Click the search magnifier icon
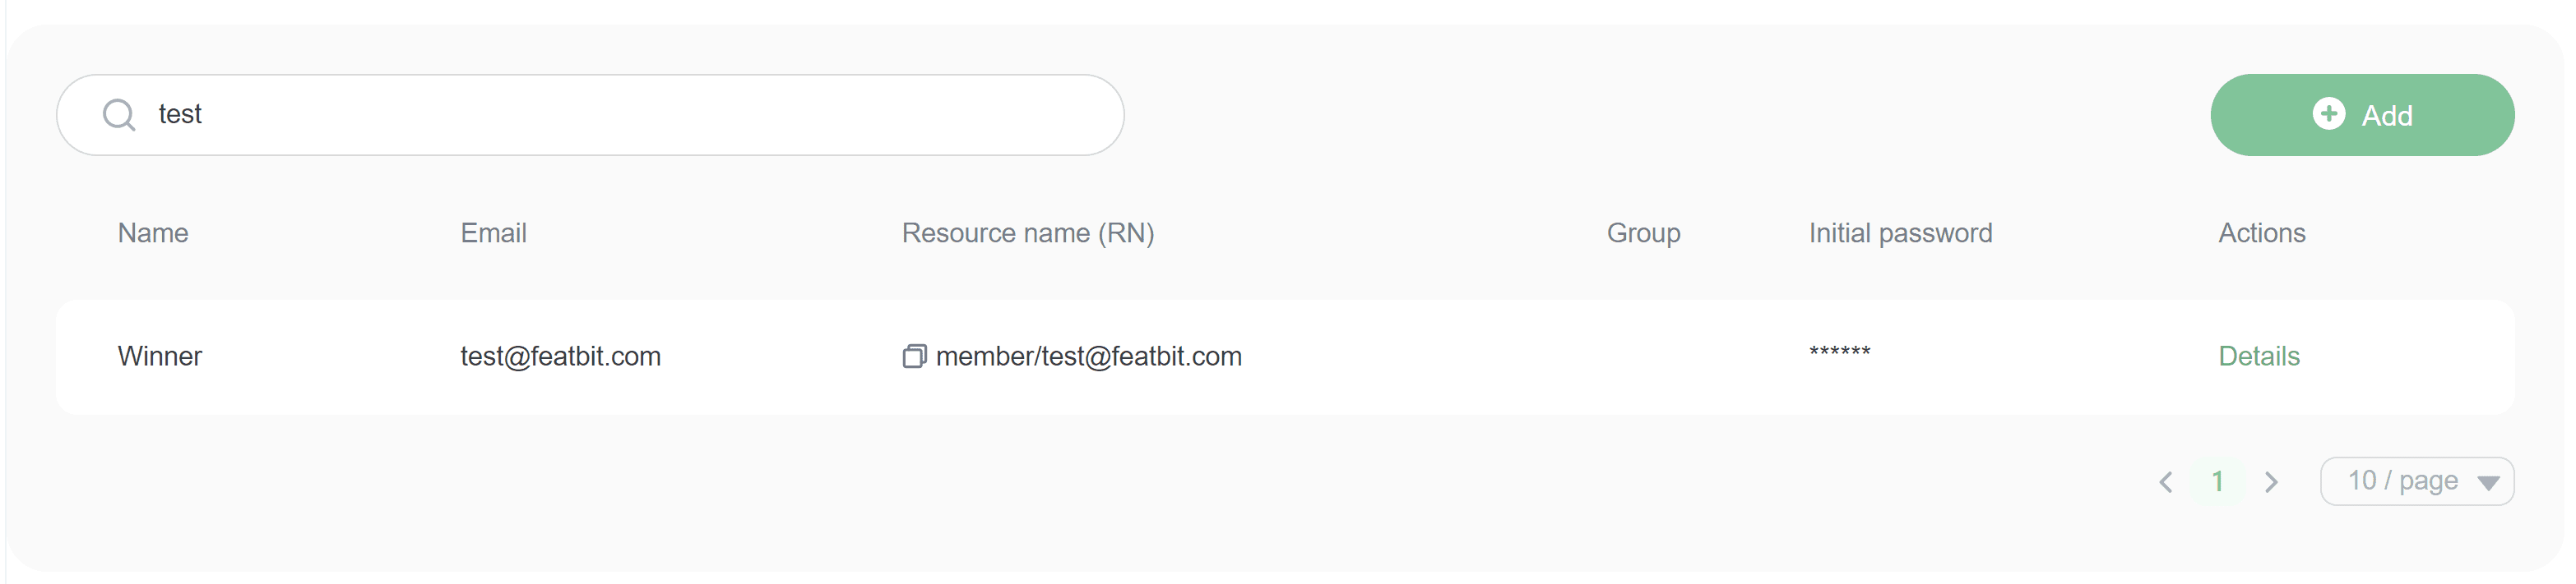Screen dimensions: 2576x584 119,115
